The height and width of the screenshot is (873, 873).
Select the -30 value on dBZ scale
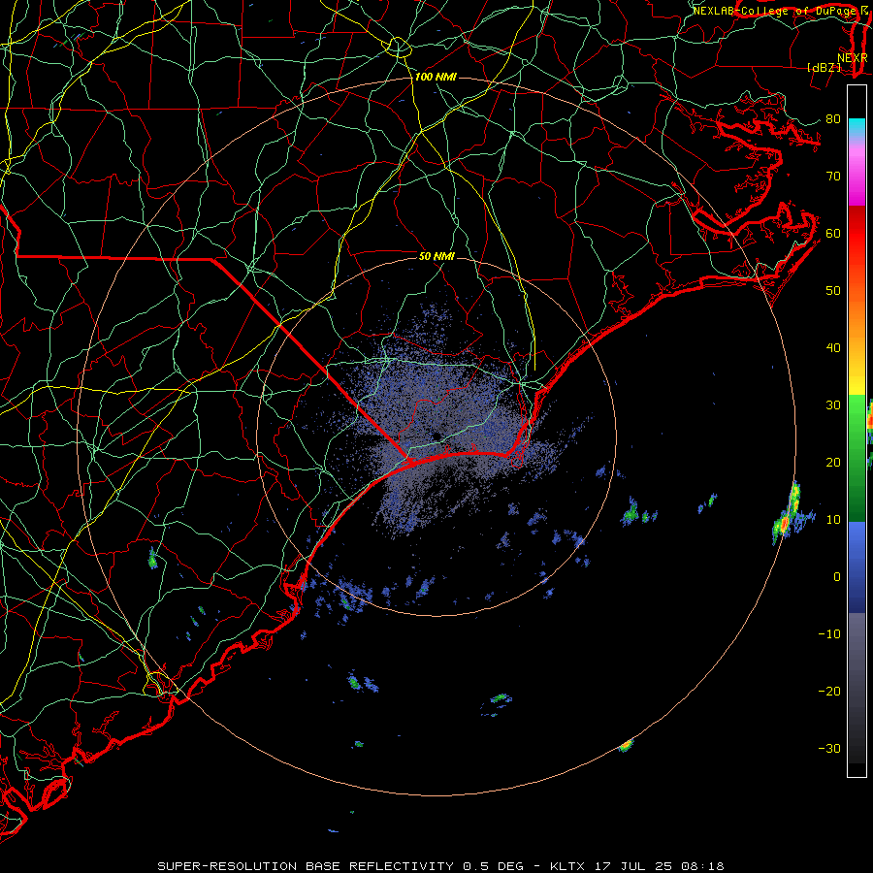tap(829, 748)
